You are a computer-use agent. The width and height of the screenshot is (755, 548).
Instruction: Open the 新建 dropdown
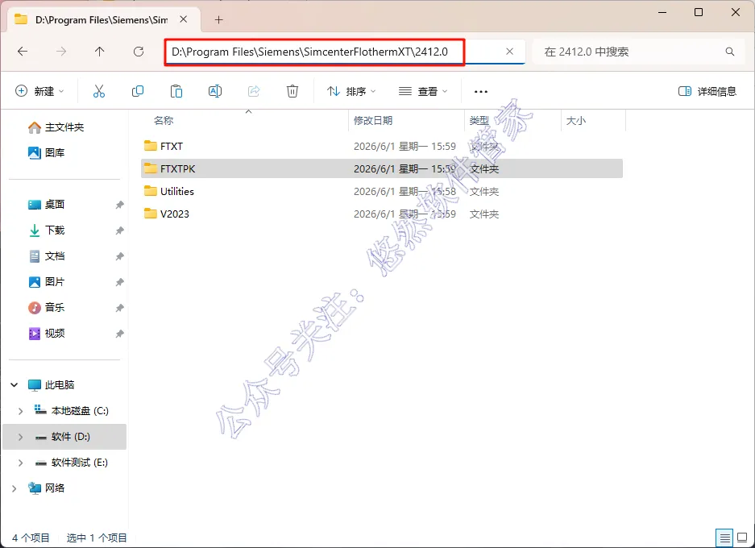click(x=39, y=91)
